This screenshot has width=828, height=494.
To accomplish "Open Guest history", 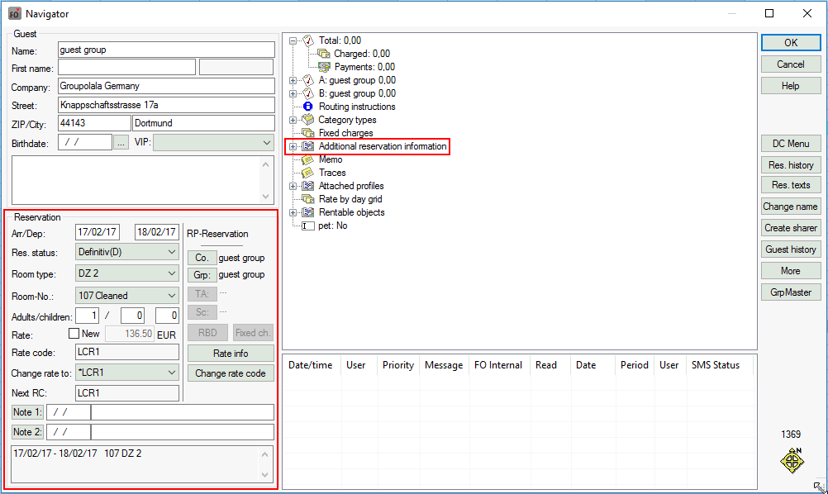I will pos(791,249).
